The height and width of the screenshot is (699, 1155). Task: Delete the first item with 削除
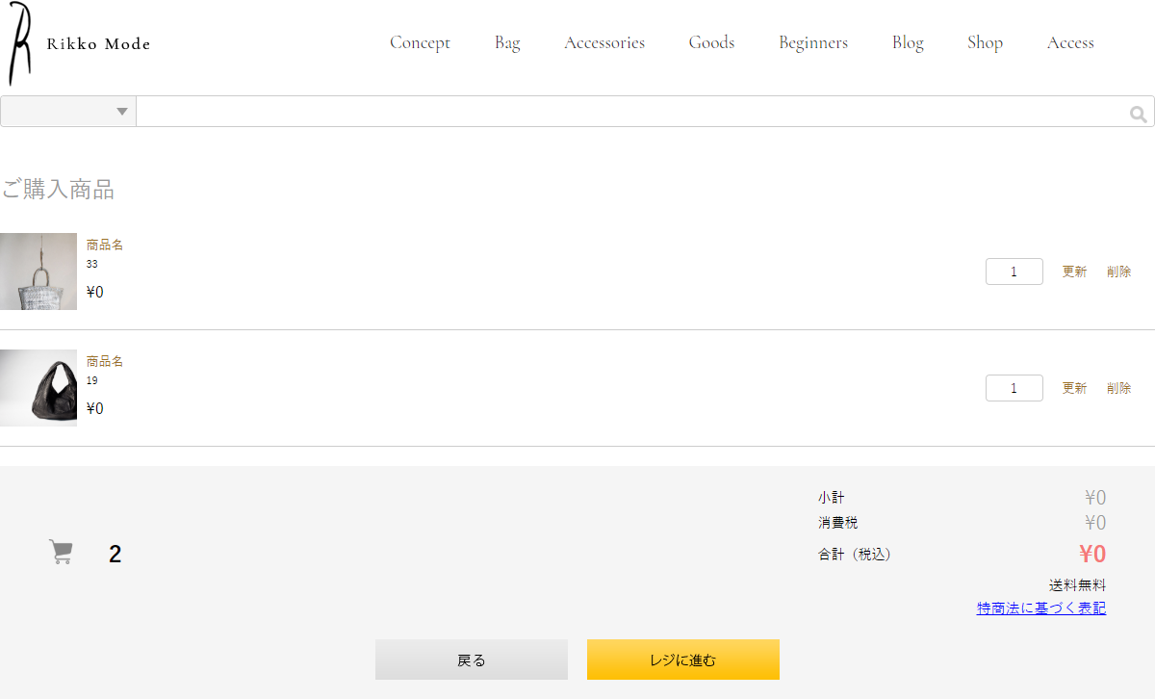pos(1118,272)
